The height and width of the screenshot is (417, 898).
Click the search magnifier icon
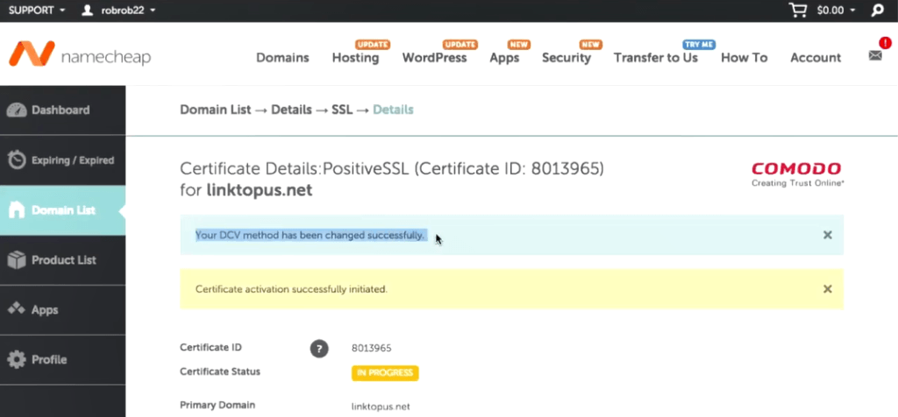click(877, 11)
